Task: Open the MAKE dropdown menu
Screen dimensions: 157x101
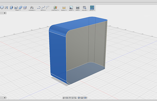Action: (x=78, y=10)
